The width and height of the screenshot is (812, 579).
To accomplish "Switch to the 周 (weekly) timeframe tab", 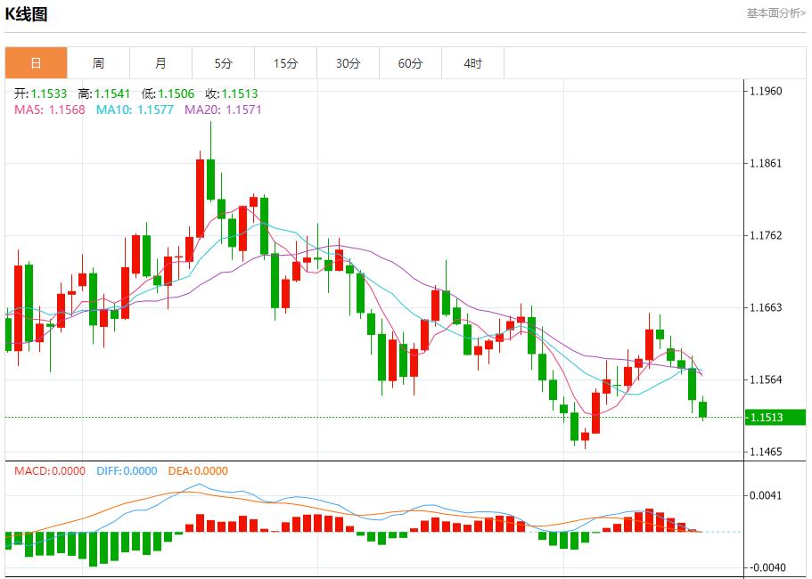I will 99,63.
